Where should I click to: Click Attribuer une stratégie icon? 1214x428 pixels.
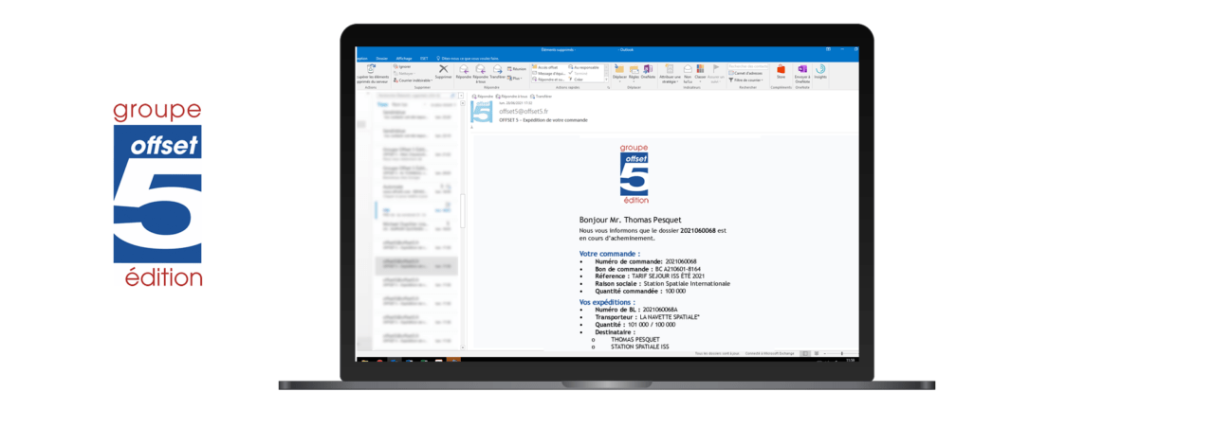click(x=670, y=69)
